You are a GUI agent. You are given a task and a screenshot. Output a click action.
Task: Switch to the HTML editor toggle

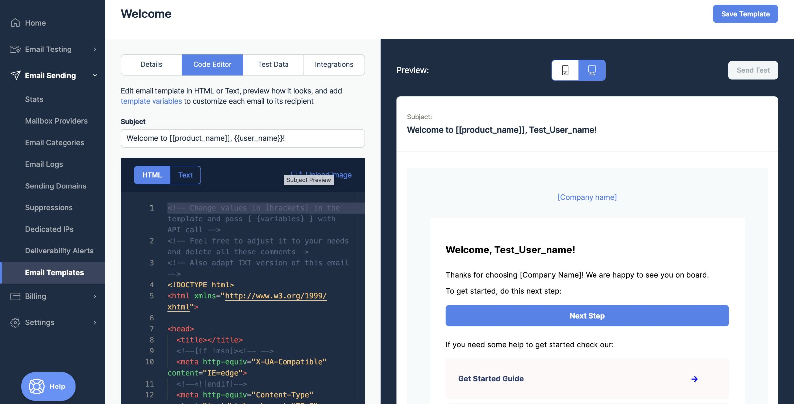[x=152, y=175]
